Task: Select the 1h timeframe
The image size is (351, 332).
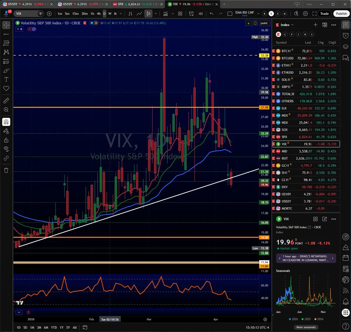Action: coord(92,13)
